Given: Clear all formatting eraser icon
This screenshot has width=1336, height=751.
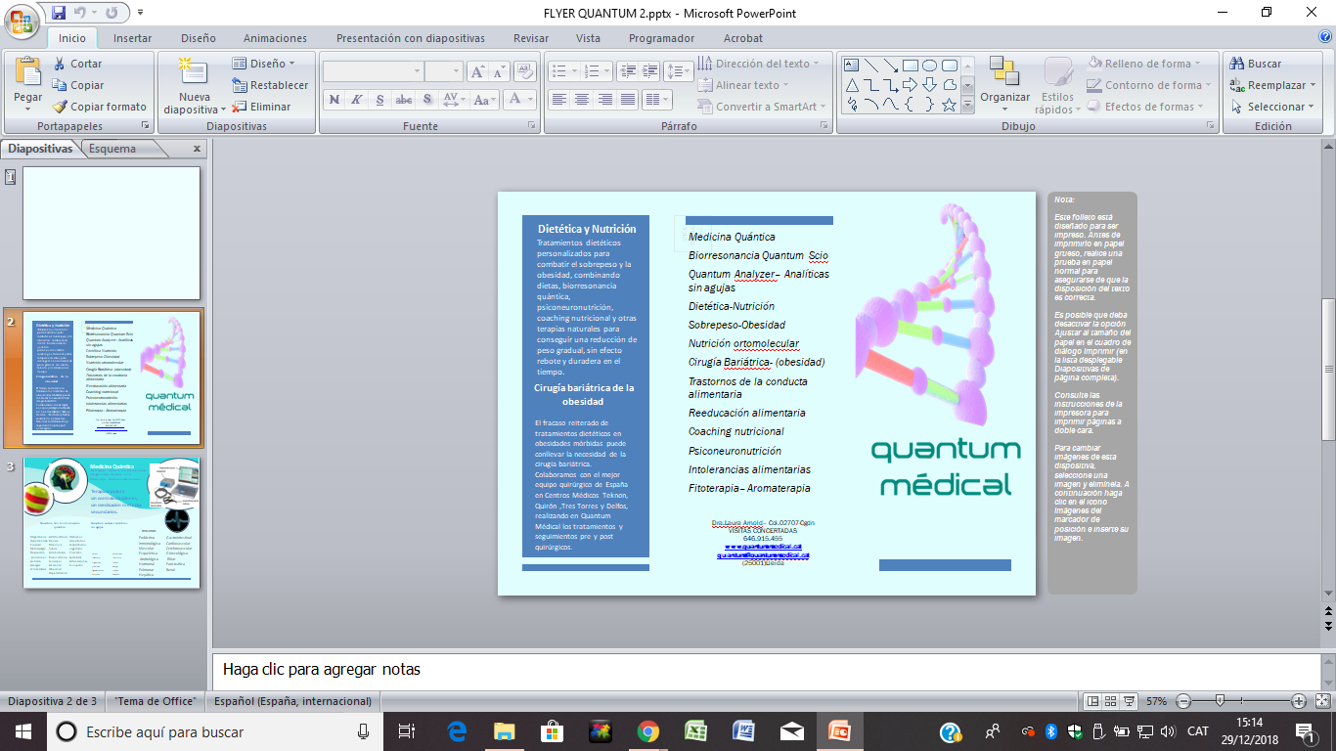Looking at the screenshot, I should tap(525, 71).
